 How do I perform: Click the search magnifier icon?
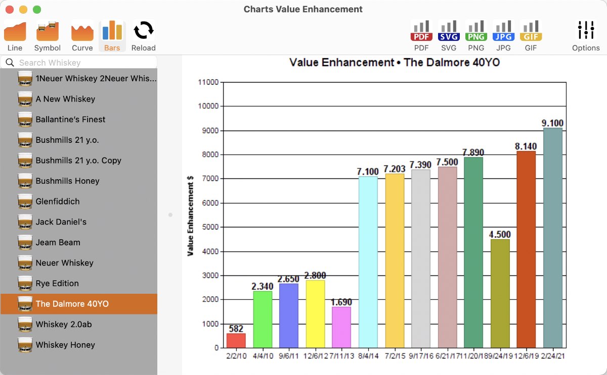click(x=10, y=63)
